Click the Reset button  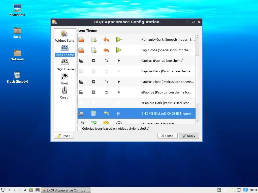(64, 136)
